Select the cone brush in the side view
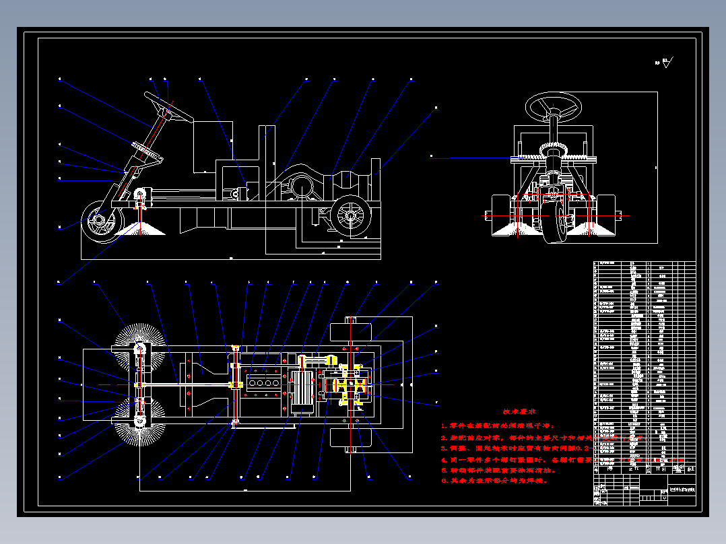 pos(140,228)
